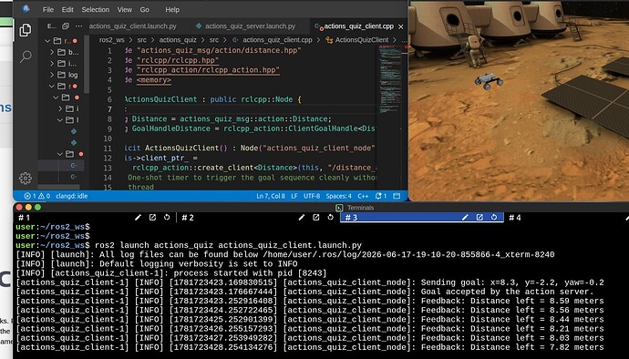
Task: Select terminal tab #1
Action: point(24,218)
